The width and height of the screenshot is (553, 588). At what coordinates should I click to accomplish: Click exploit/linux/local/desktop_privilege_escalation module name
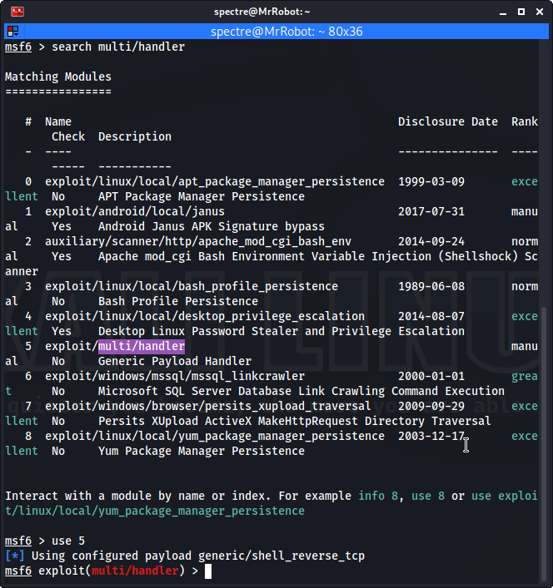[205, 316]
